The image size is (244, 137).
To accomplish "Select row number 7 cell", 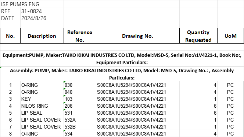I will tap(10, 127).
